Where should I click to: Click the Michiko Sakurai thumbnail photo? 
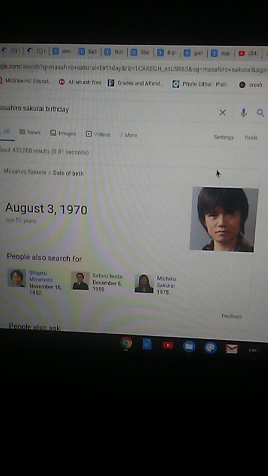[144, 283]
